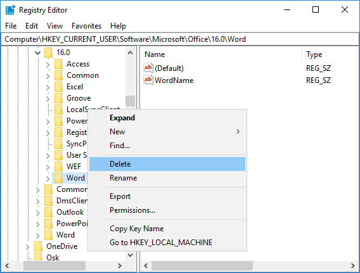This screenshot has width=360, height=273.
Task: Expand the DmsClient key
Action: (x=37, y=201)
